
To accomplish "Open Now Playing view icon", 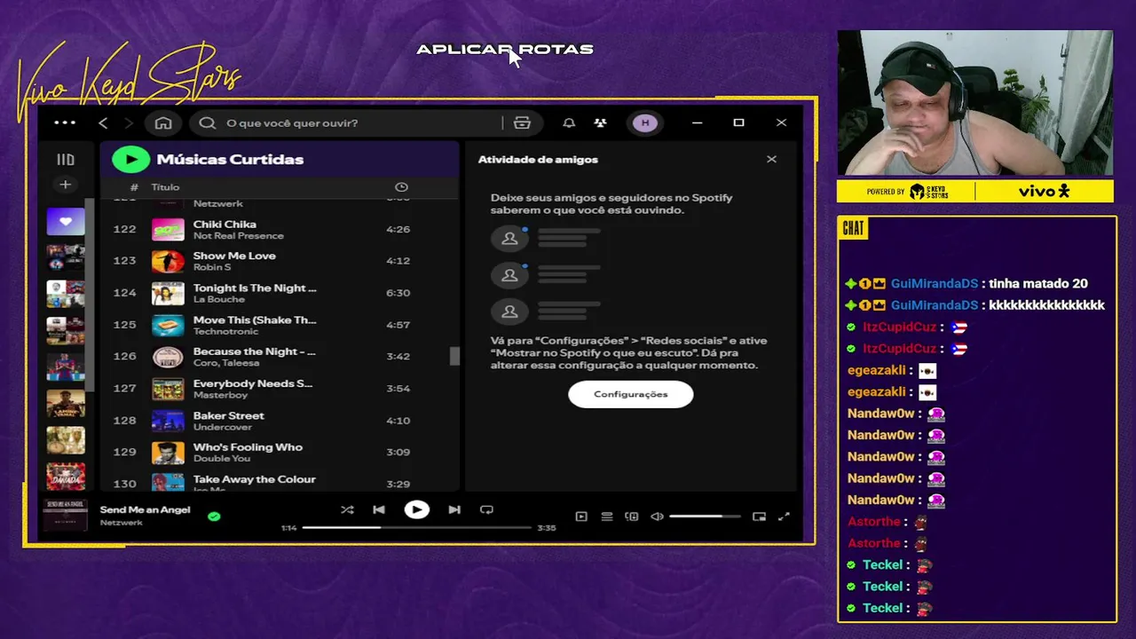I will point(581,517).
